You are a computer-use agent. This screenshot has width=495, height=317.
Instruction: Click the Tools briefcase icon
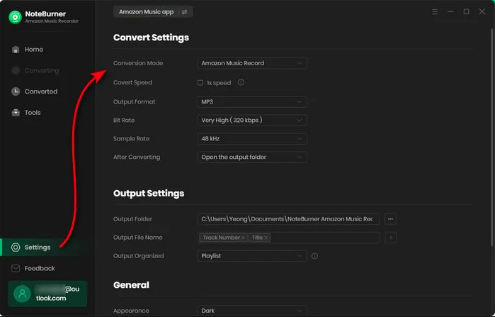[16, 113]
